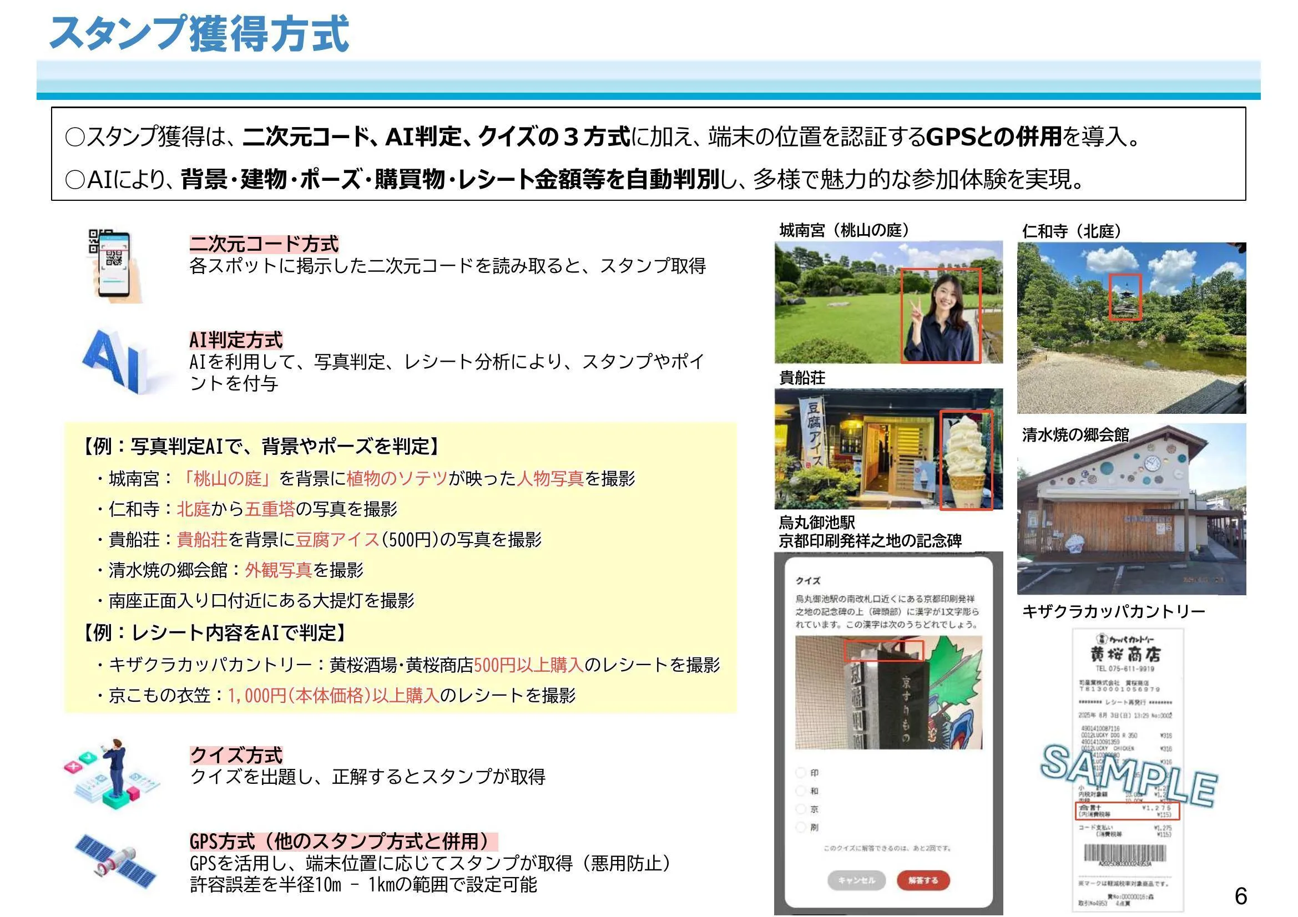Image resolution: width=1298 pixels, height=917 pixels.
Task: Click the クイズ方式 heading
Action: [x=236, y=755]
